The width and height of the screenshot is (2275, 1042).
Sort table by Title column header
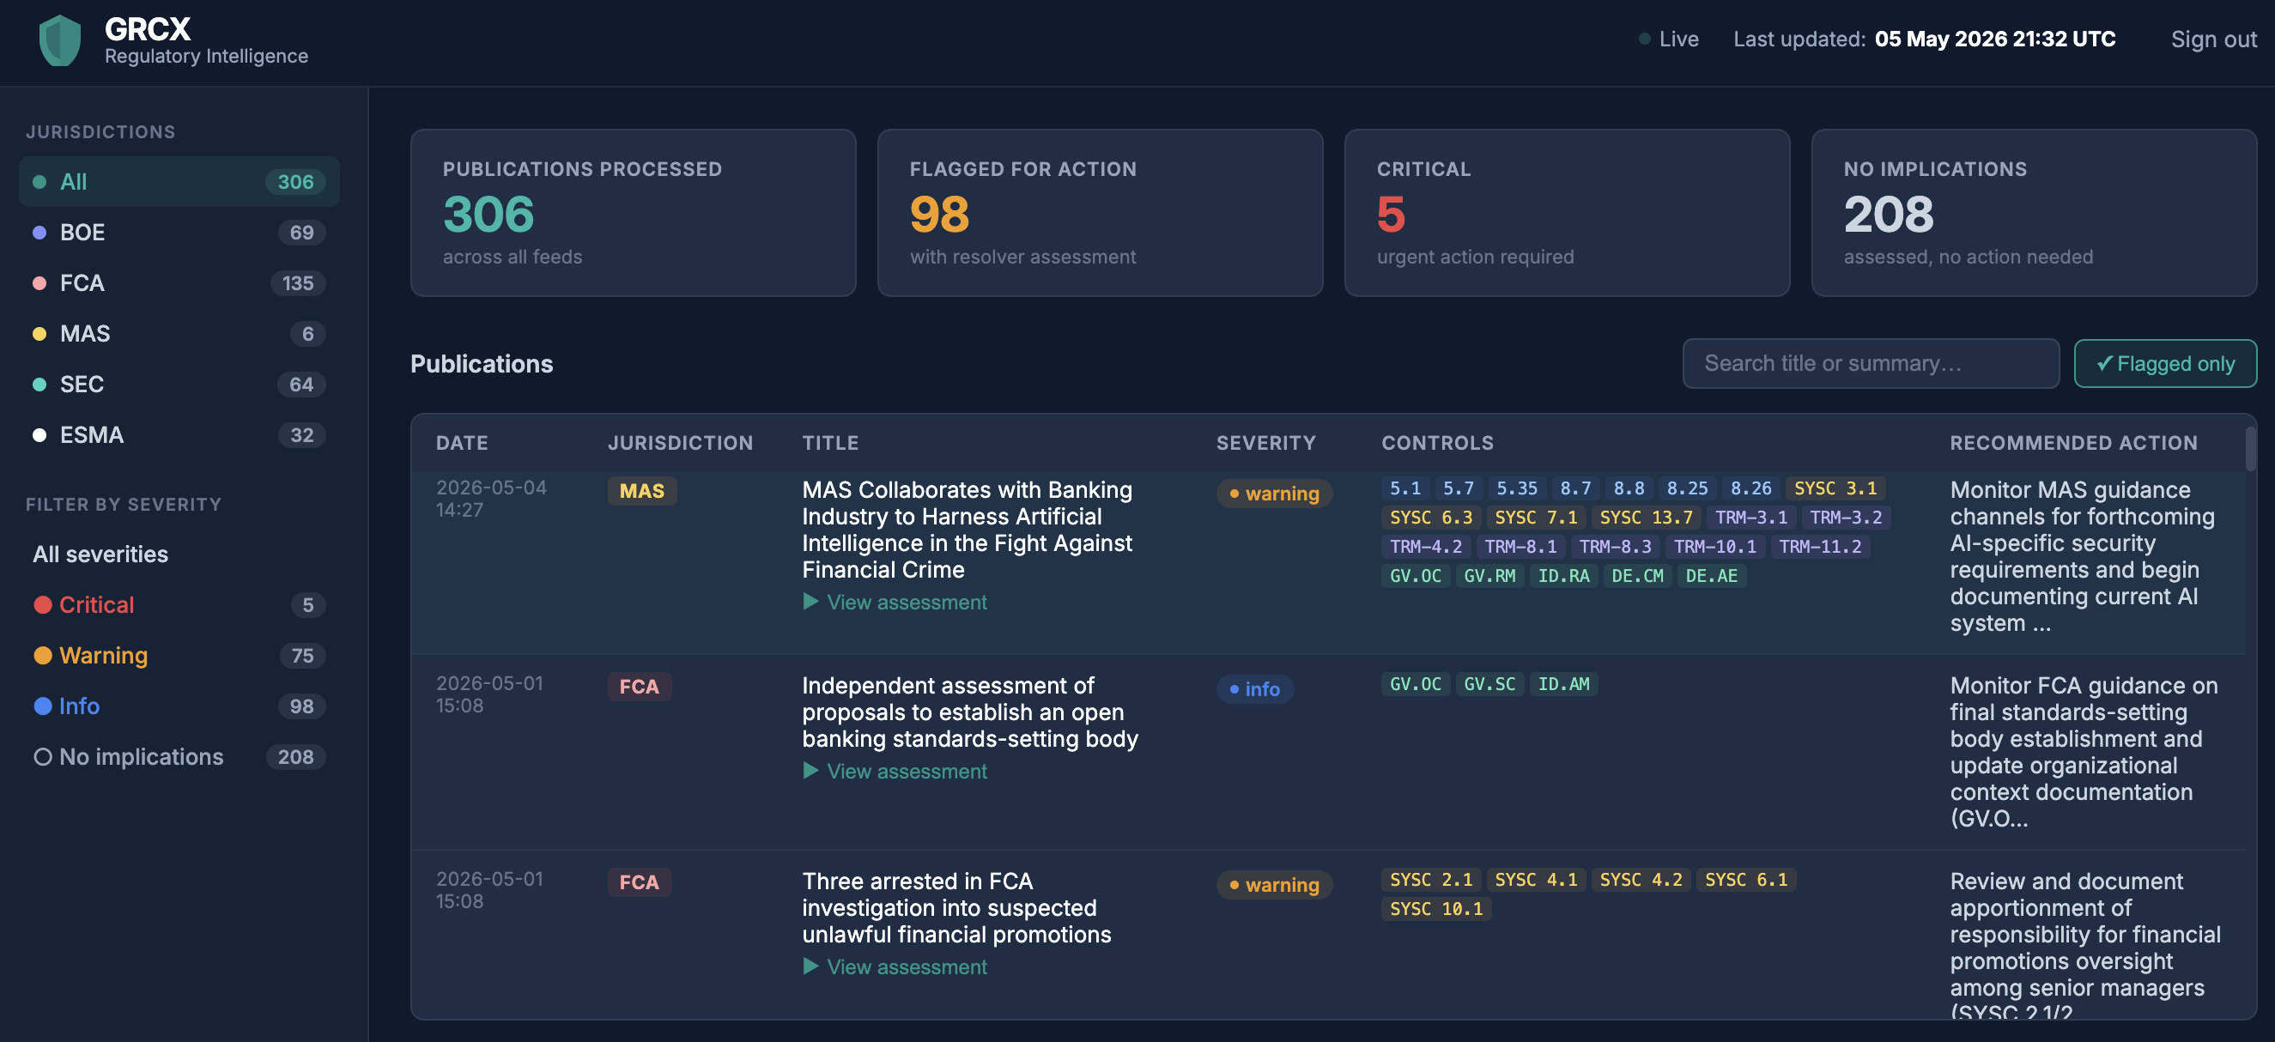pos(830,443)
